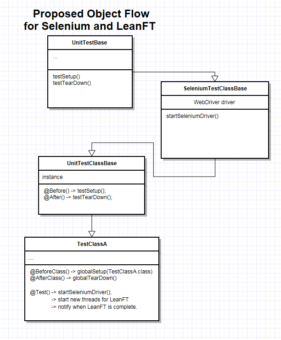Select the '...' attribute in UnitTestBase
The image size is (281, 340).
(x=55, y=57)
